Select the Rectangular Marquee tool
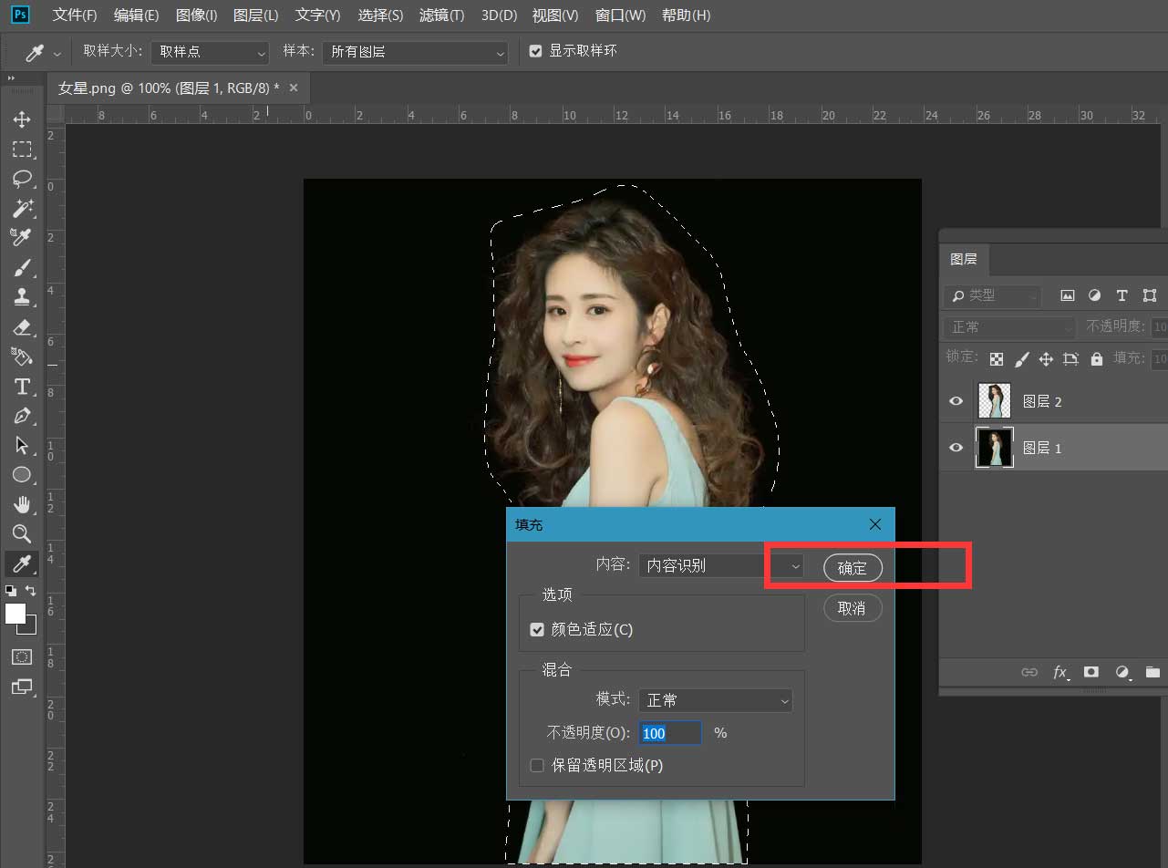Screen dimensions: 1168x868 (x=22, y=150)
